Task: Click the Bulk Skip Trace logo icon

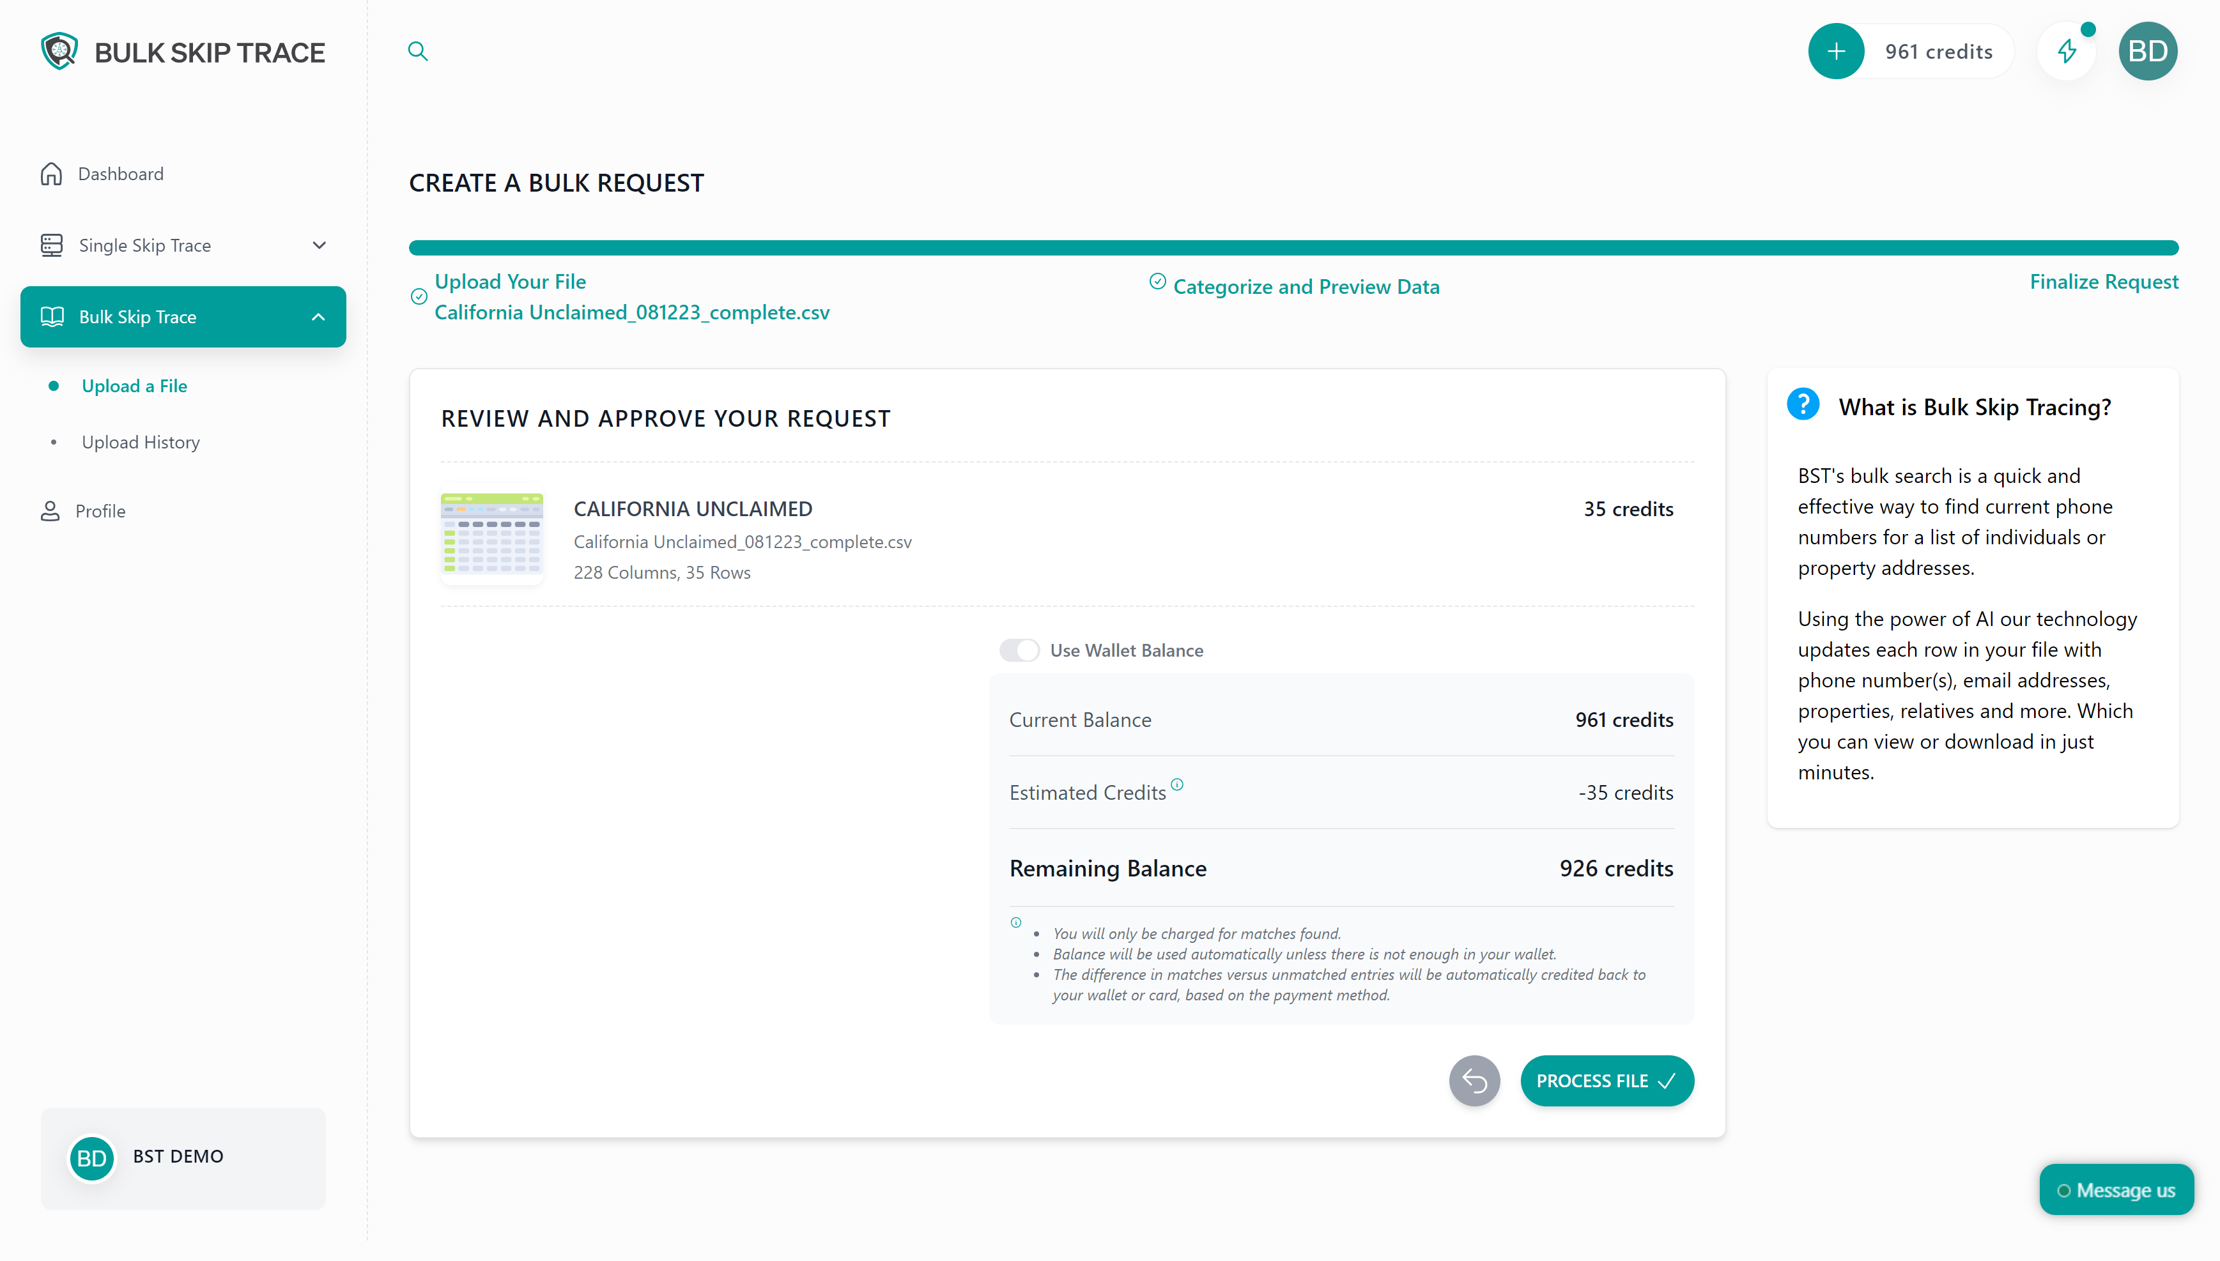Action: (58, 50)
